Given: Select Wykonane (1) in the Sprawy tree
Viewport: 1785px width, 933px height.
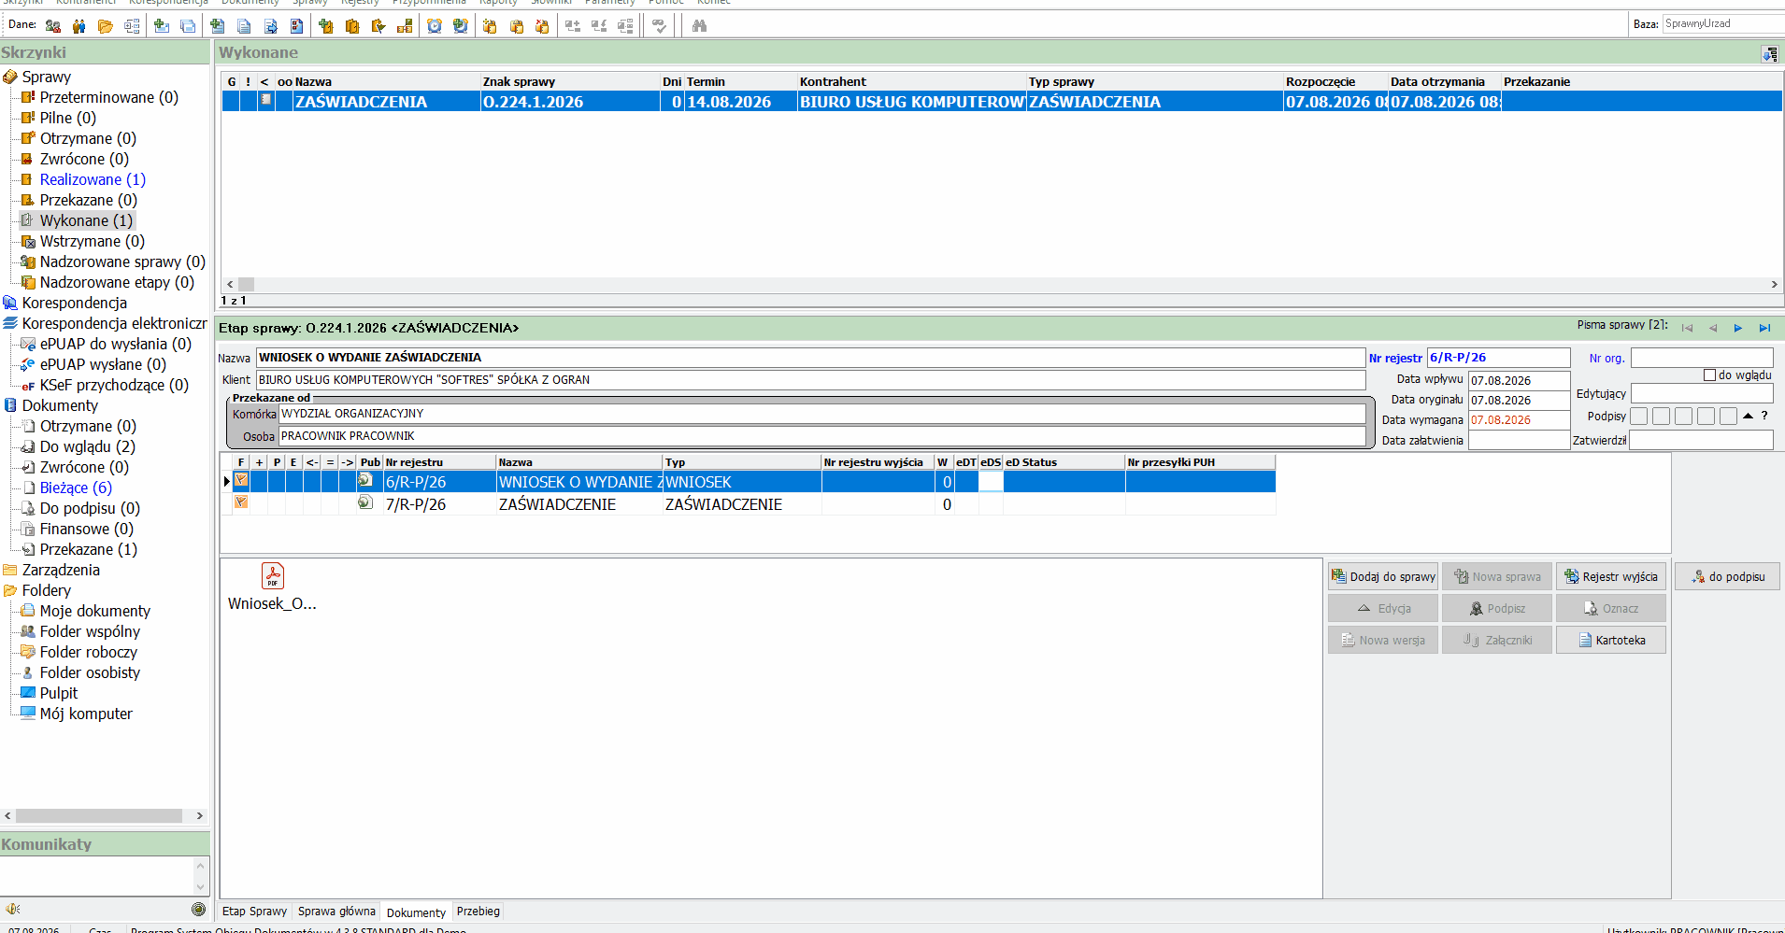Looking at the screenshot, I should (x=86, y=220).
